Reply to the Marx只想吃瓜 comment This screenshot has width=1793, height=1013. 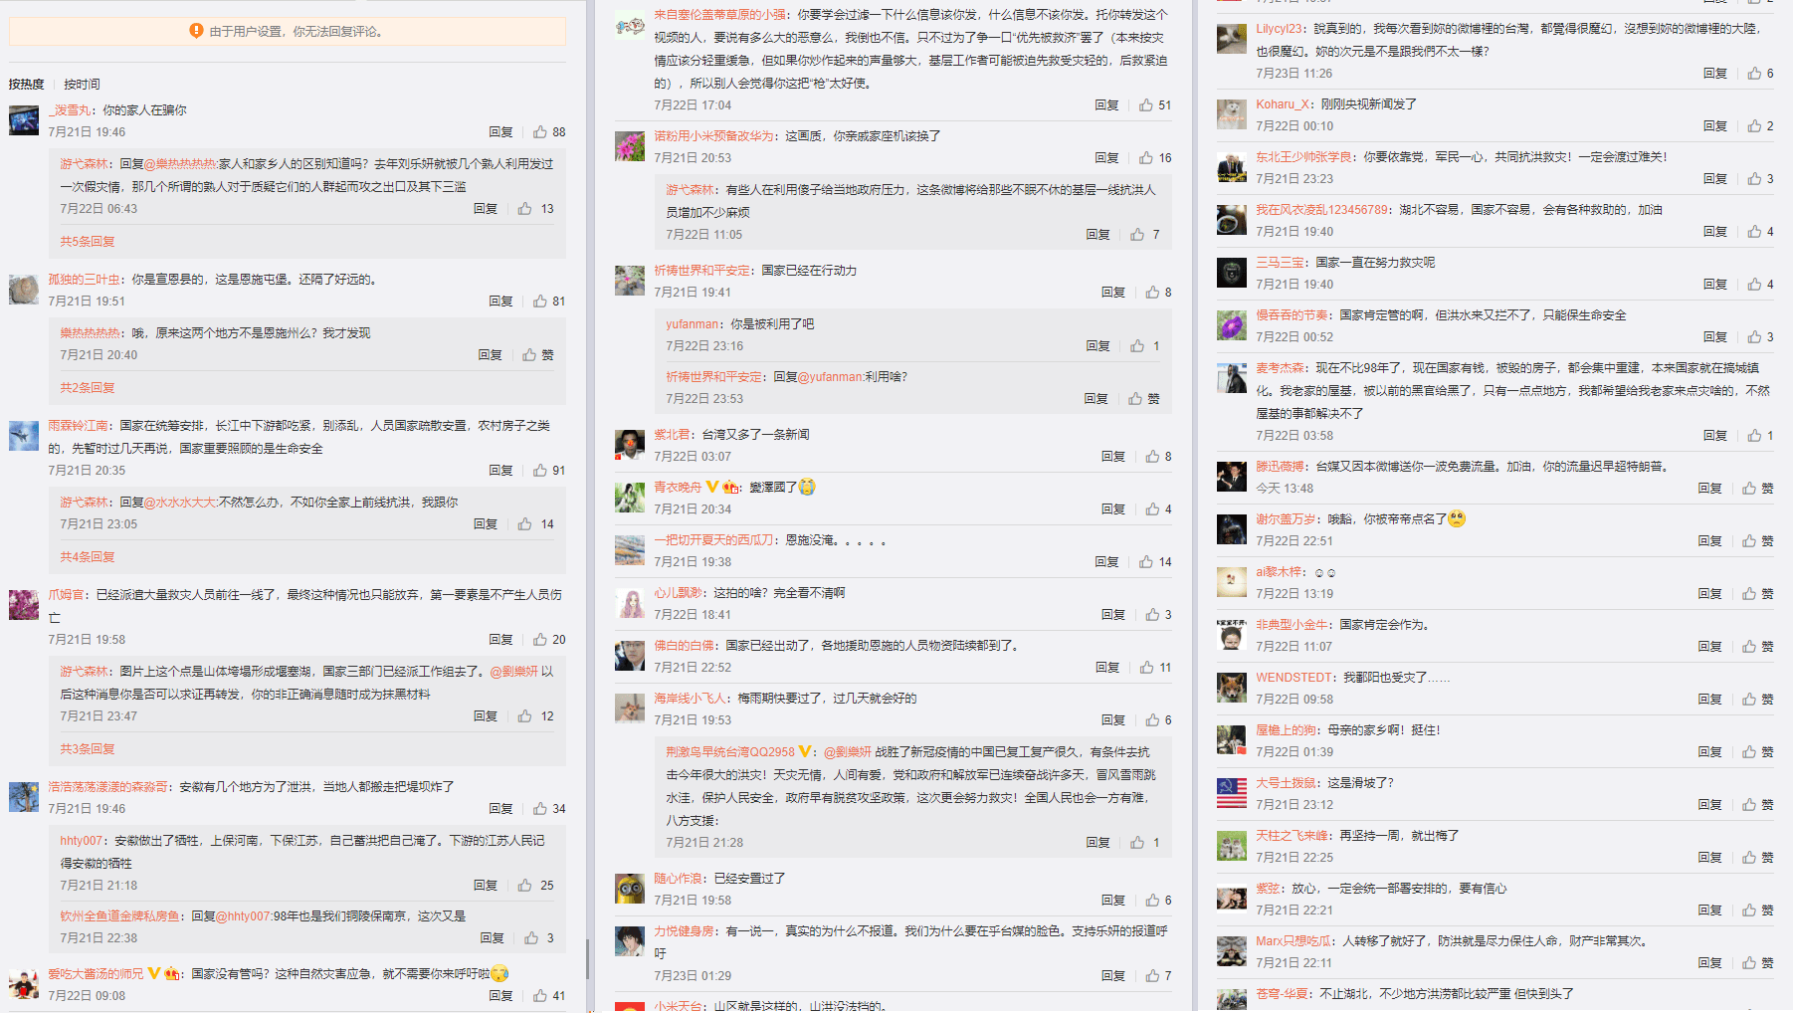[1709, 962]
